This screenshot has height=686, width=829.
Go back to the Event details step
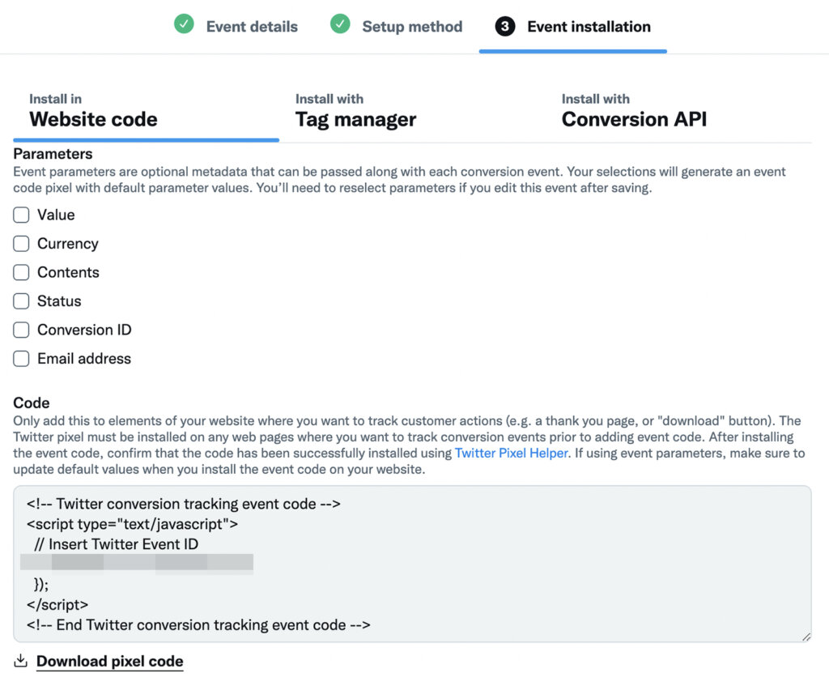tap(252, 27)
